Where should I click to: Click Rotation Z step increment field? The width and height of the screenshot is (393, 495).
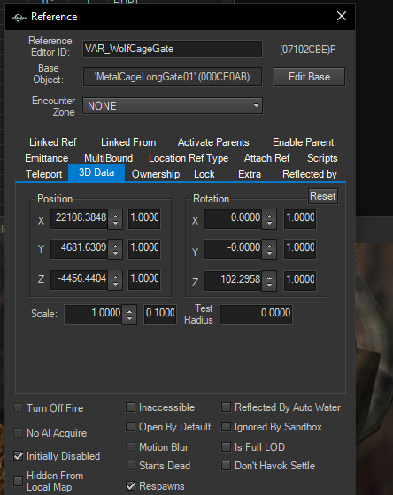coord(300,281)
